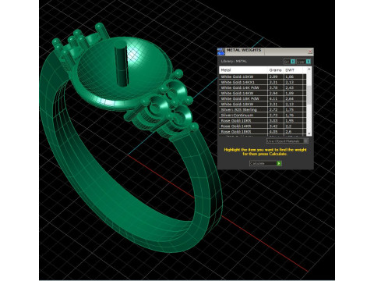Select the White Gold:18K PdW row
This screenshot has height=281, width=374.
coord(263,98)
